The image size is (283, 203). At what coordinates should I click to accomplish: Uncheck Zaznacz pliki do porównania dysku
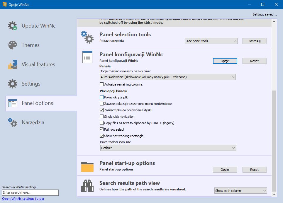coord(101,110)
